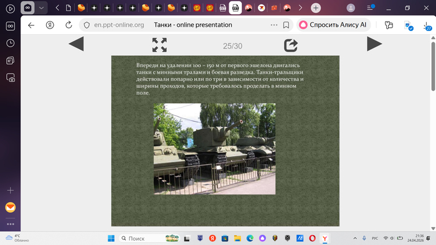Go to the previous slide arrow
This screenshot has height=245, width=436.
click(x=76, y=44)
